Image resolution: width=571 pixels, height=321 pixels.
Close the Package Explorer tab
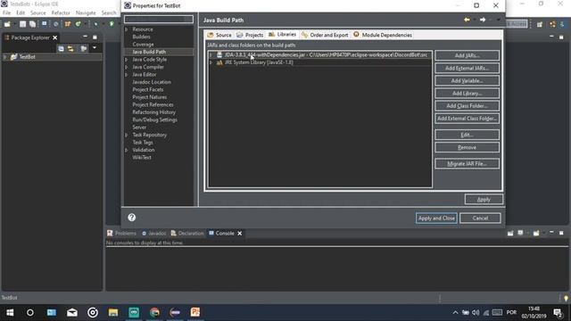coord(55,37)
